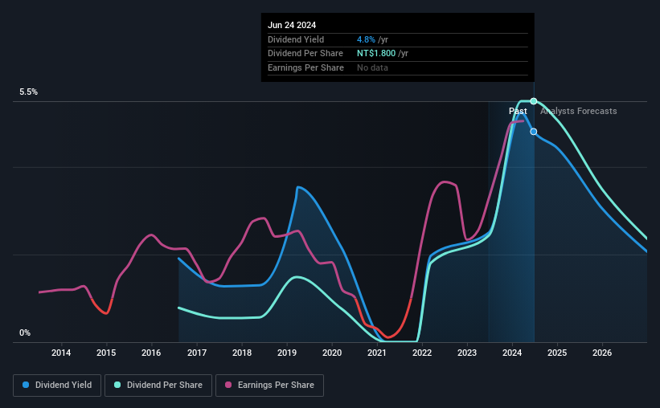
Task: Click the NT$1.800 dividend per share value
Action: click(x=376, y=54)
